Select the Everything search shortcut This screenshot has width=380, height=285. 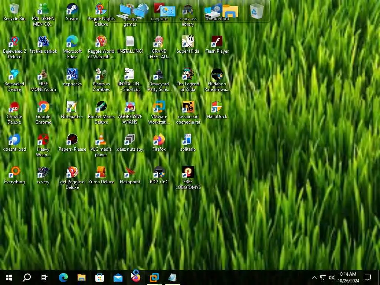(x=14, y=176)
